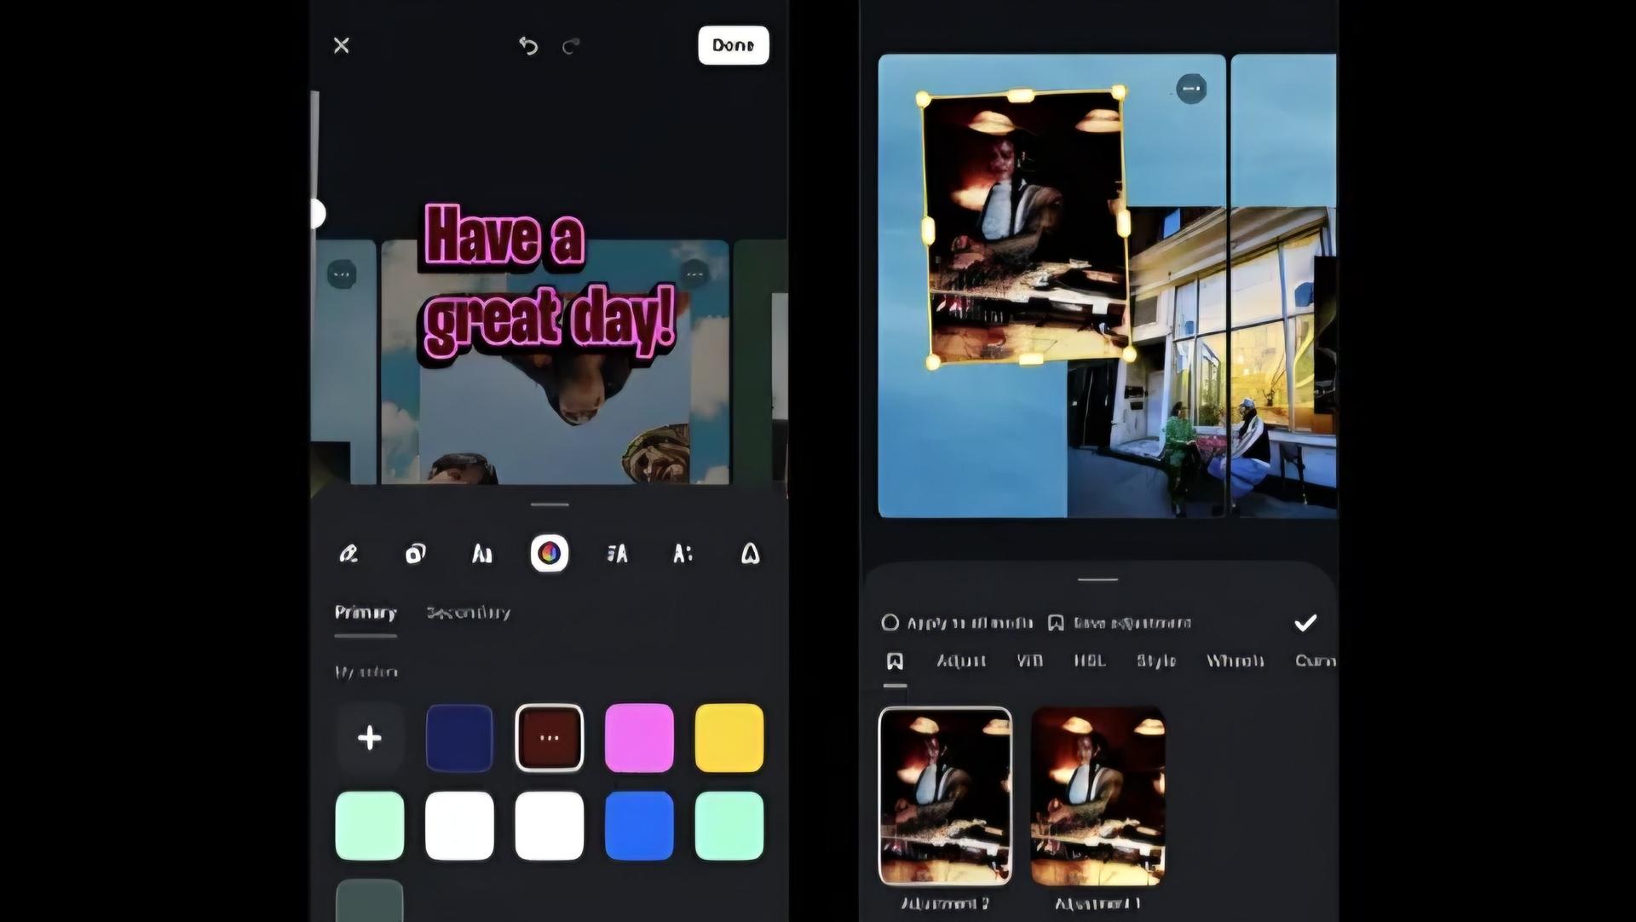Enable the Apply to all media option
This screenshot has width=1636, height=922.
(x=958, y=623)
